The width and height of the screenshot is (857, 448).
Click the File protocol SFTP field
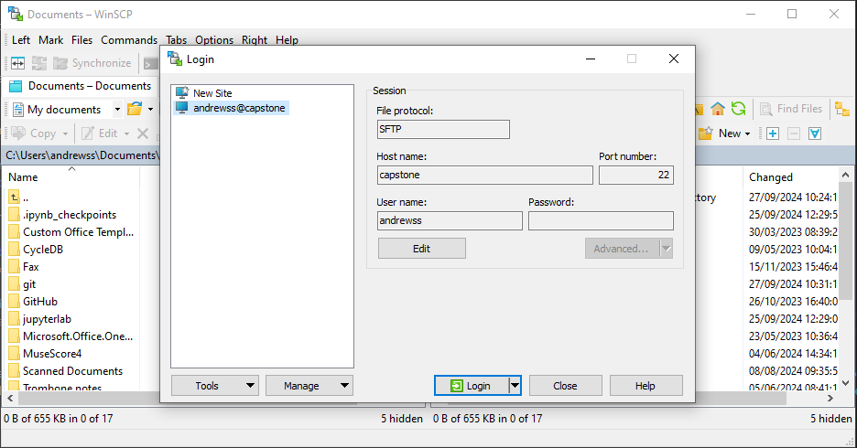tap(443, 129)
